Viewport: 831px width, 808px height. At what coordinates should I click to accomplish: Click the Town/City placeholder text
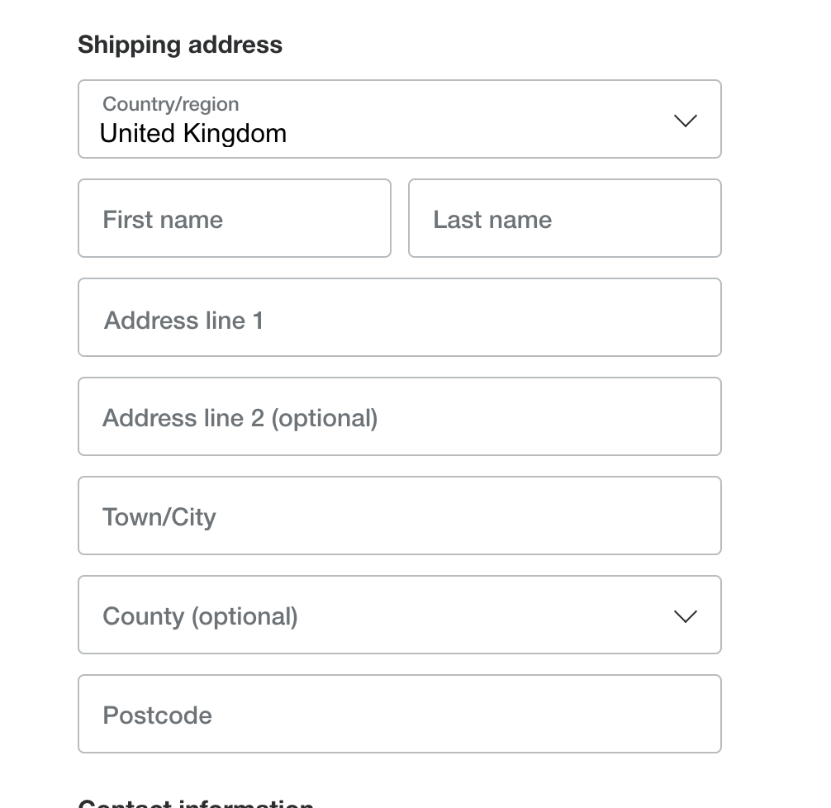[x=159, y=517]
